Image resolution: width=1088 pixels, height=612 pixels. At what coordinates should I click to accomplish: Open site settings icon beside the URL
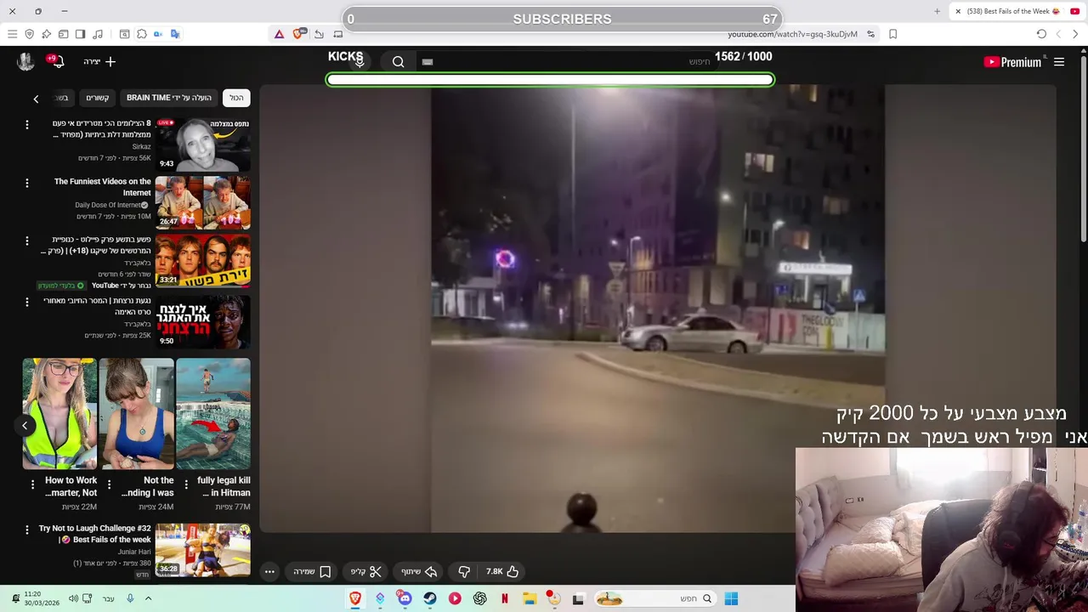[x=870, y=34]
